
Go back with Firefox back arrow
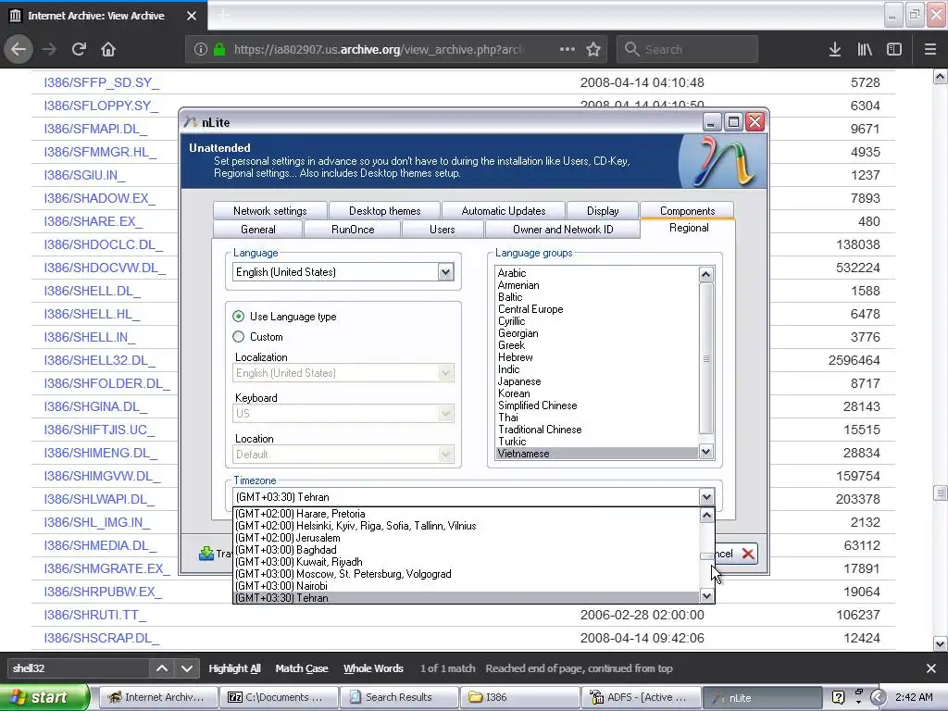[x=19, y=49]
